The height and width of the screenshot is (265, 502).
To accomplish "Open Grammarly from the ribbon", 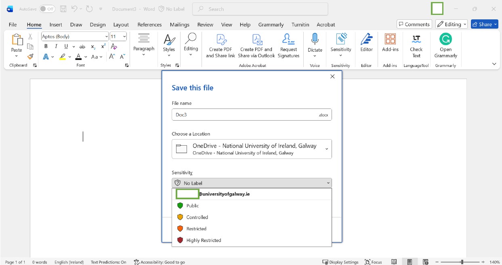I will point(445,46).
